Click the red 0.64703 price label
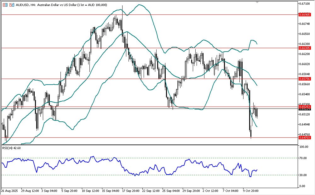Viewport: 315px width, 195px height. pyautogui.click(x=305, y=138)
